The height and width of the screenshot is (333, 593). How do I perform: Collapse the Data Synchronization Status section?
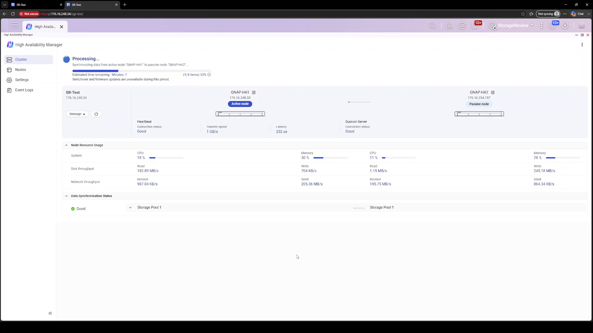pos(66,196)
